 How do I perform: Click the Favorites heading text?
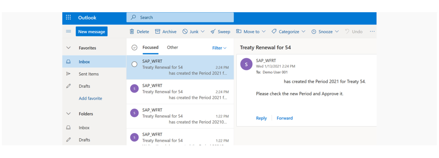87,48
